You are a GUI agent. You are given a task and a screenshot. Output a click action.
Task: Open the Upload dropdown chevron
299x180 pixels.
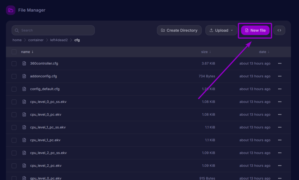tap(232, 30)
